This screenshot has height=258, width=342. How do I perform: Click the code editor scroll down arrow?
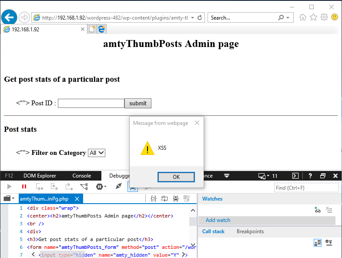click(x=193, y=245)
